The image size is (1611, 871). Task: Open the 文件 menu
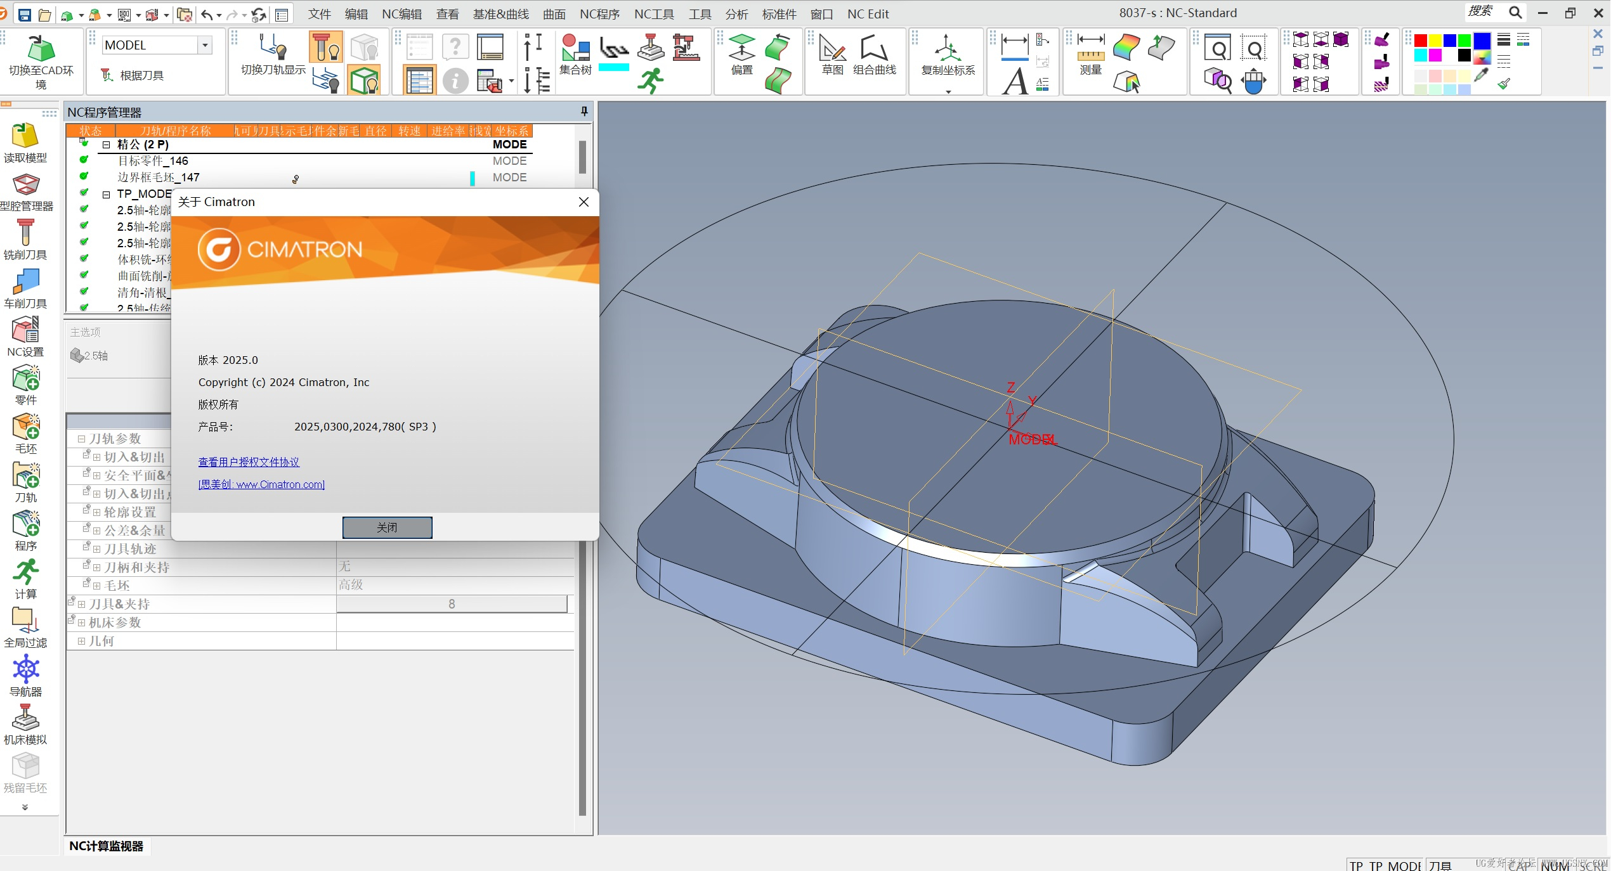320,14
